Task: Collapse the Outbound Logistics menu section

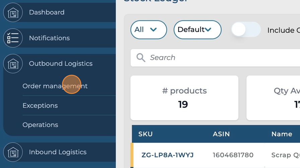Action: [x=61, y=64]
